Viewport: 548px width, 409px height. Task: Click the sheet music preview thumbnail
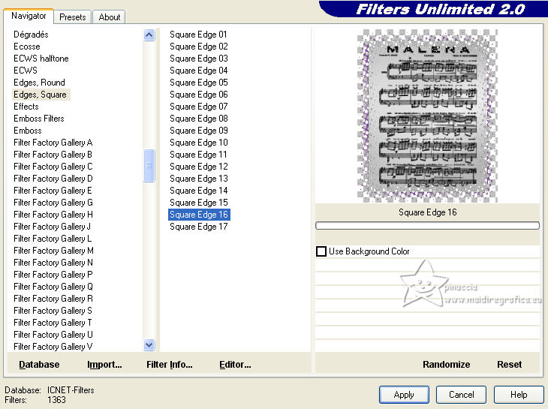tap(427, 116)
